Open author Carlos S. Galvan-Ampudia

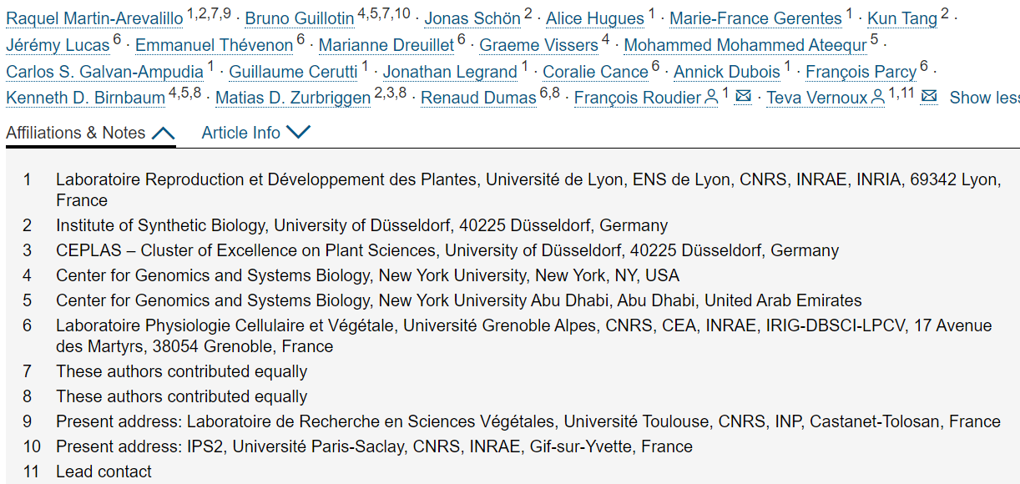pyautogui.click(x=104, y=72)
